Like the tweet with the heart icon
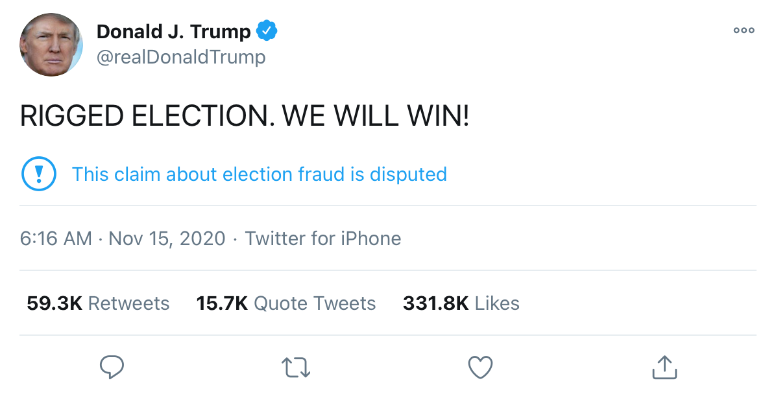 coord(481,368)
